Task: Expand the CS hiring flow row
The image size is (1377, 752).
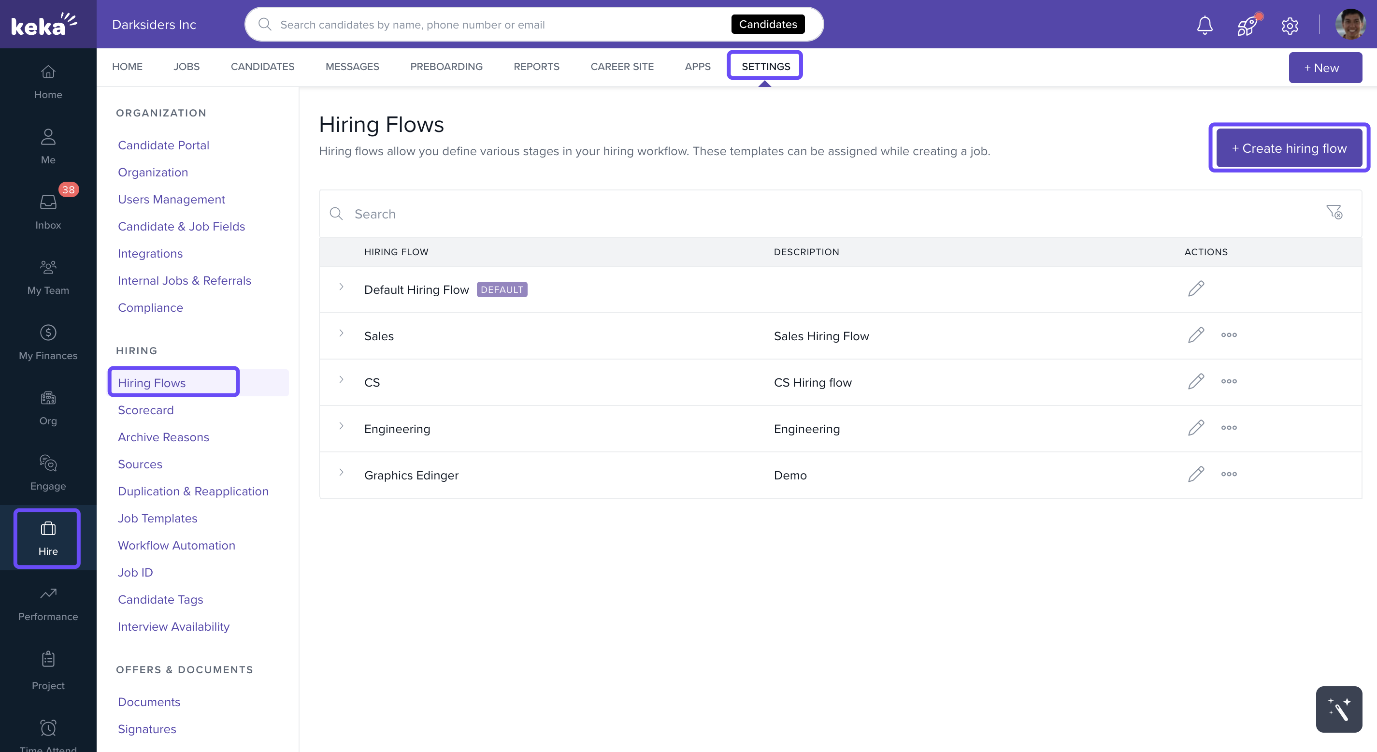Action: [x=341, y=380]
